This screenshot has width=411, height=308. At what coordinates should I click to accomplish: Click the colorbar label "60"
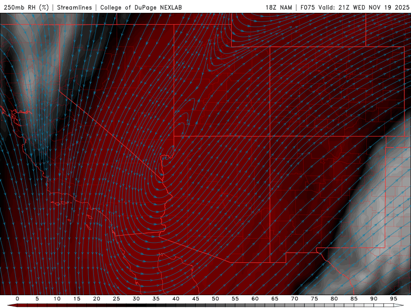(x=255, y=299)
